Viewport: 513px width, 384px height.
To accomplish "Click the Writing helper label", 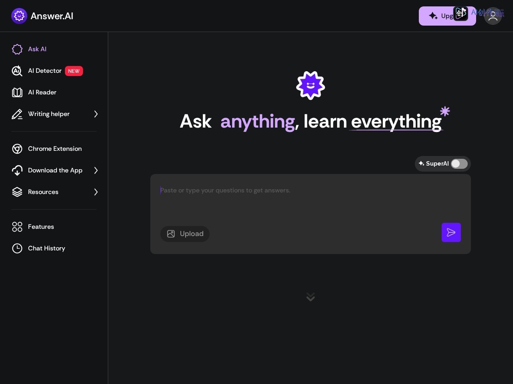I will pos(49,114).
